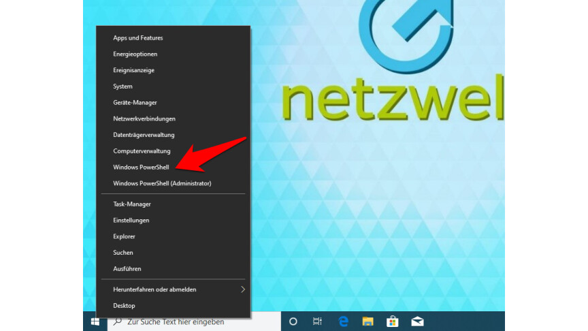Open Task-Manager from the menu
Viewport: 588px width, 331px height.
174,204
